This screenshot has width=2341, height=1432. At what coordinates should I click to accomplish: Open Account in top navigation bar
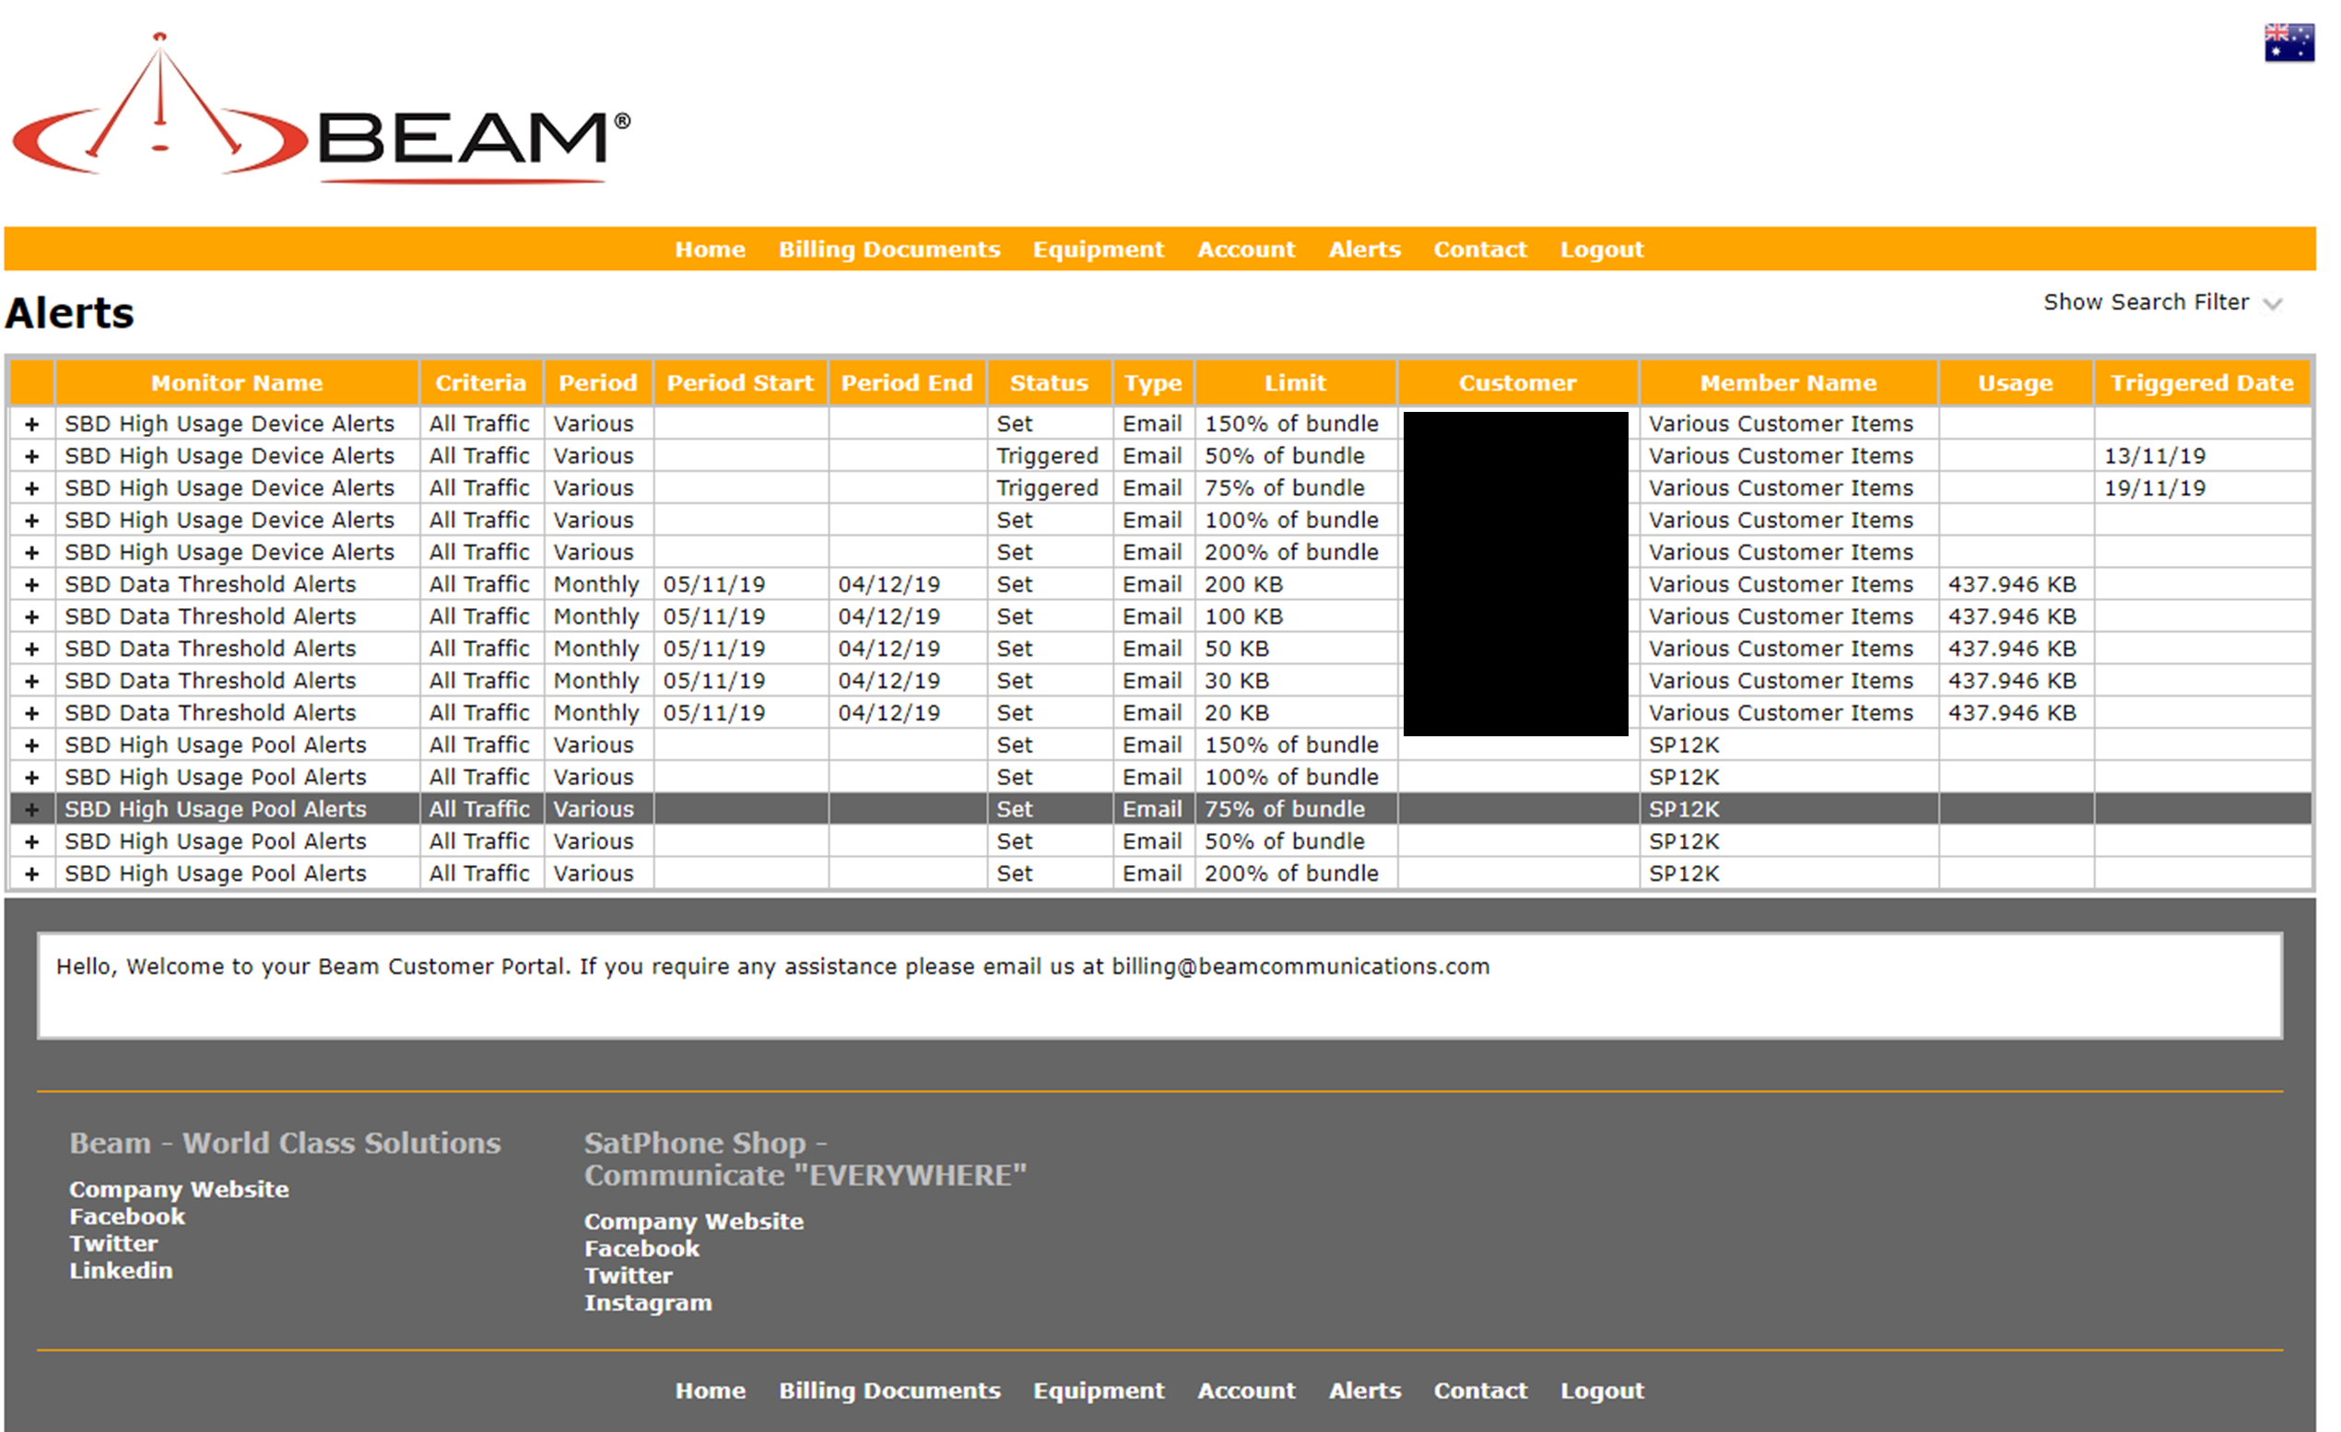click(x=1245, y=249)
